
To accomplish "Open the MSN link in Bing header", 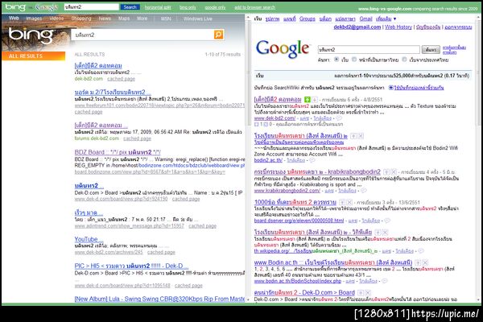I will pyautogui.click(x=166, y=19).
